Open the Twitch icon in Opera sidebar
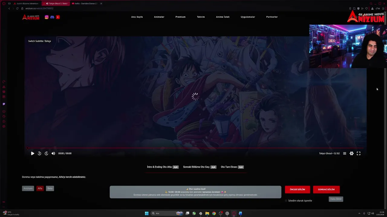387x217 pixels. [x=4, y=104]
